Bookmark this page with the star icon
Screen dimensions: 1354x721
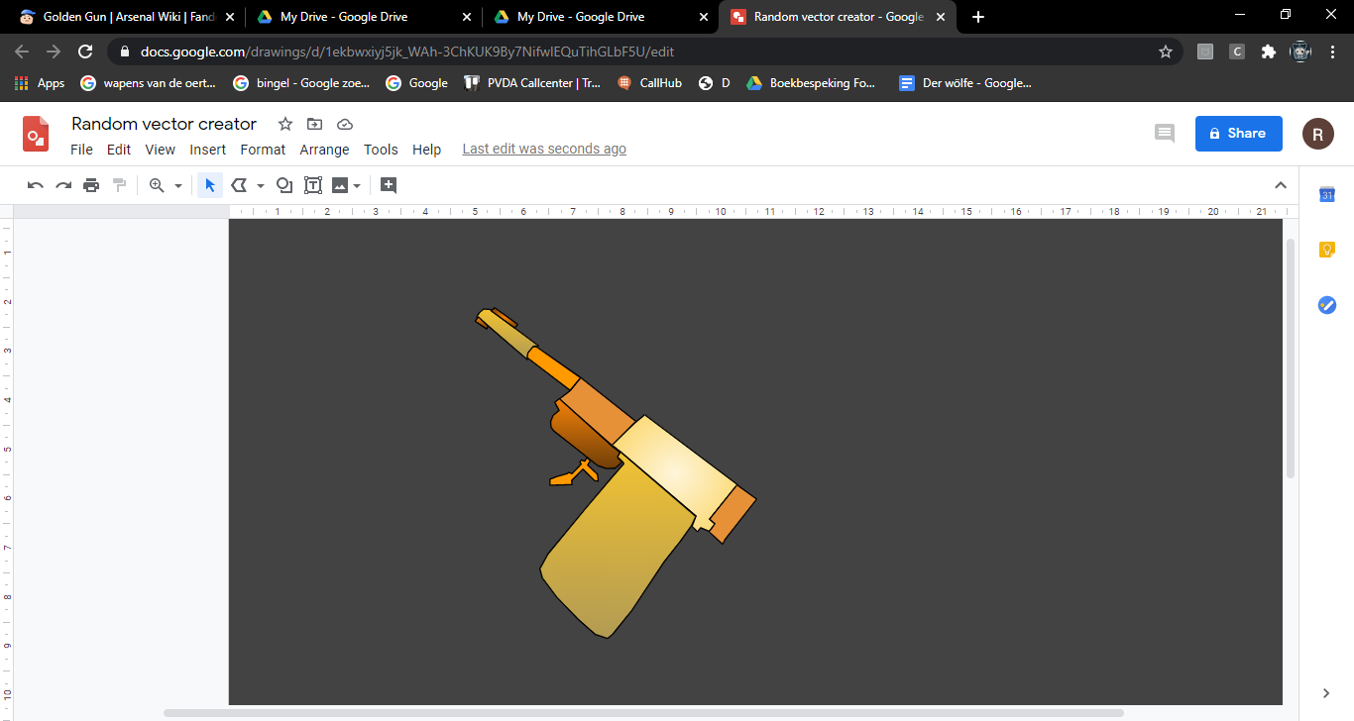[1166, 51]
